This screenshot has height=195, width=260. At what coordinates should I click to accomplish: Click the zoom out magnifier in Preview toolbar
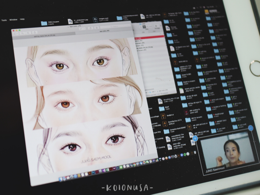(22, 33)
